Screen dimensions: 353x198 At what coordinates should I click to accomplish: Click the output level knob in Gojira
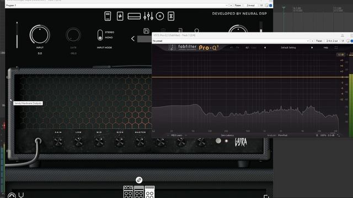click(238, 29)
